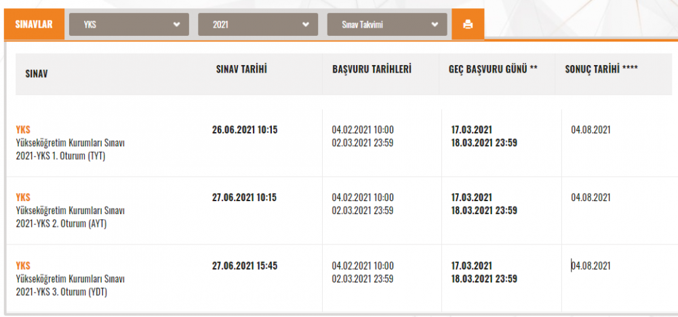Follow the YKS link in the AYT row
The width and height of the screenshot is (678, 317).
(x=23, y=197)
